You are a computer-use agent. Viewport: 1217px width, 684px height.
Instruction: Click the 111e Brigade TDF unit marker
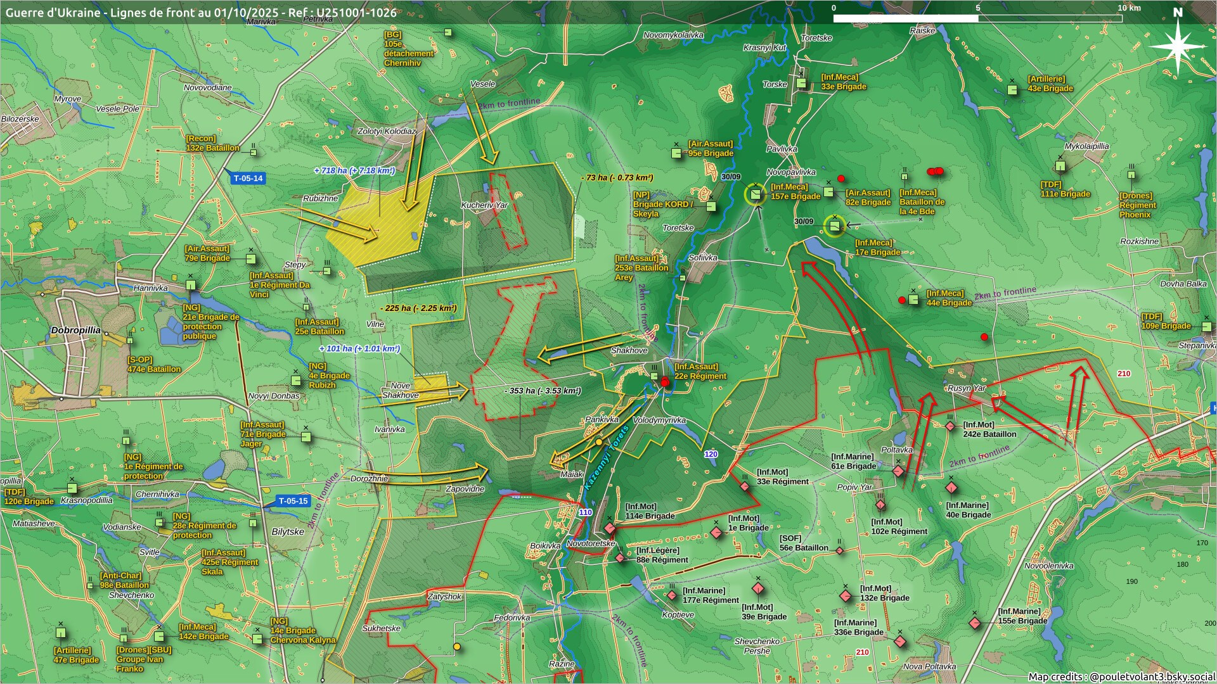1060,167
